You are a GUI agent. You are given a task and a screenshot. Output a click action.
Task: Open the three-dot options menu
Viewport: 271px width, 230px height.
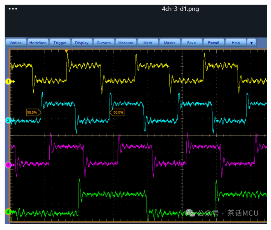pyautogui.click(x=13, y=9)
